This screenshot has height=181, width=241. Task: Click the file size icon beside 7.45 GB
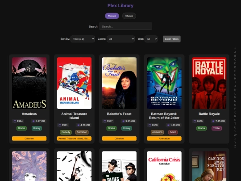click(x=213, y=121)
